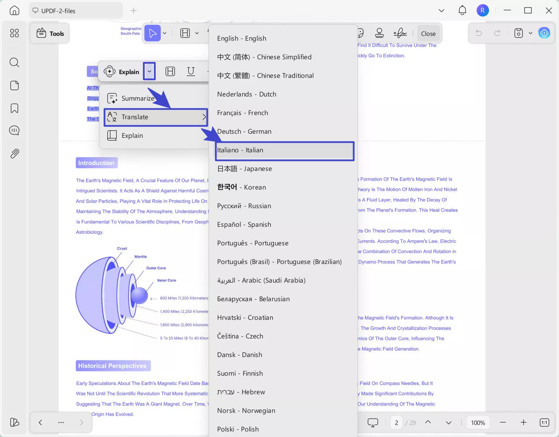Select Chinese Traditional language

[x=283, y=75]
